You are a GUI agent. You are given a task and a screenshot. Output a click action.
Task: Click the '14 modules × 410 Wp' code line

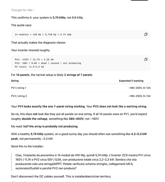click(x=43, y=35)
